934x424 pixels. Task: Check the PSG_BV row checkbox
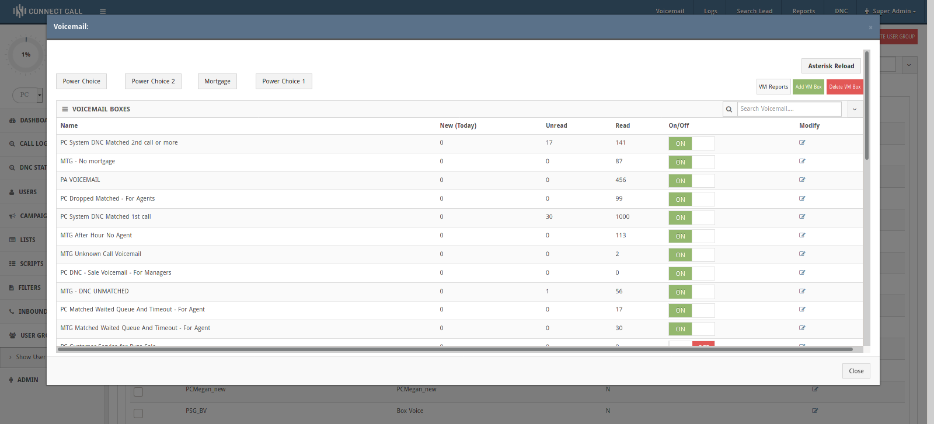click(138, 414)
